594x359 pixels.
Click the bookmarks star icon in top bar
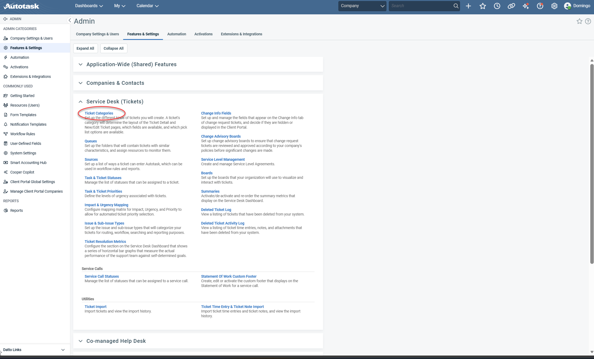coord(483,6)
